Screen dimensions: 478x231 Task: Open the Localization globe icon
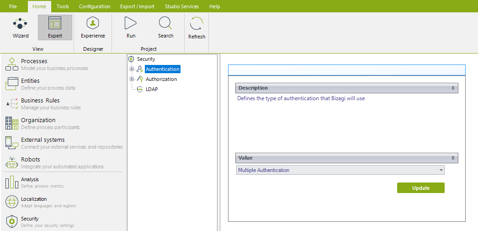[12, 202]
